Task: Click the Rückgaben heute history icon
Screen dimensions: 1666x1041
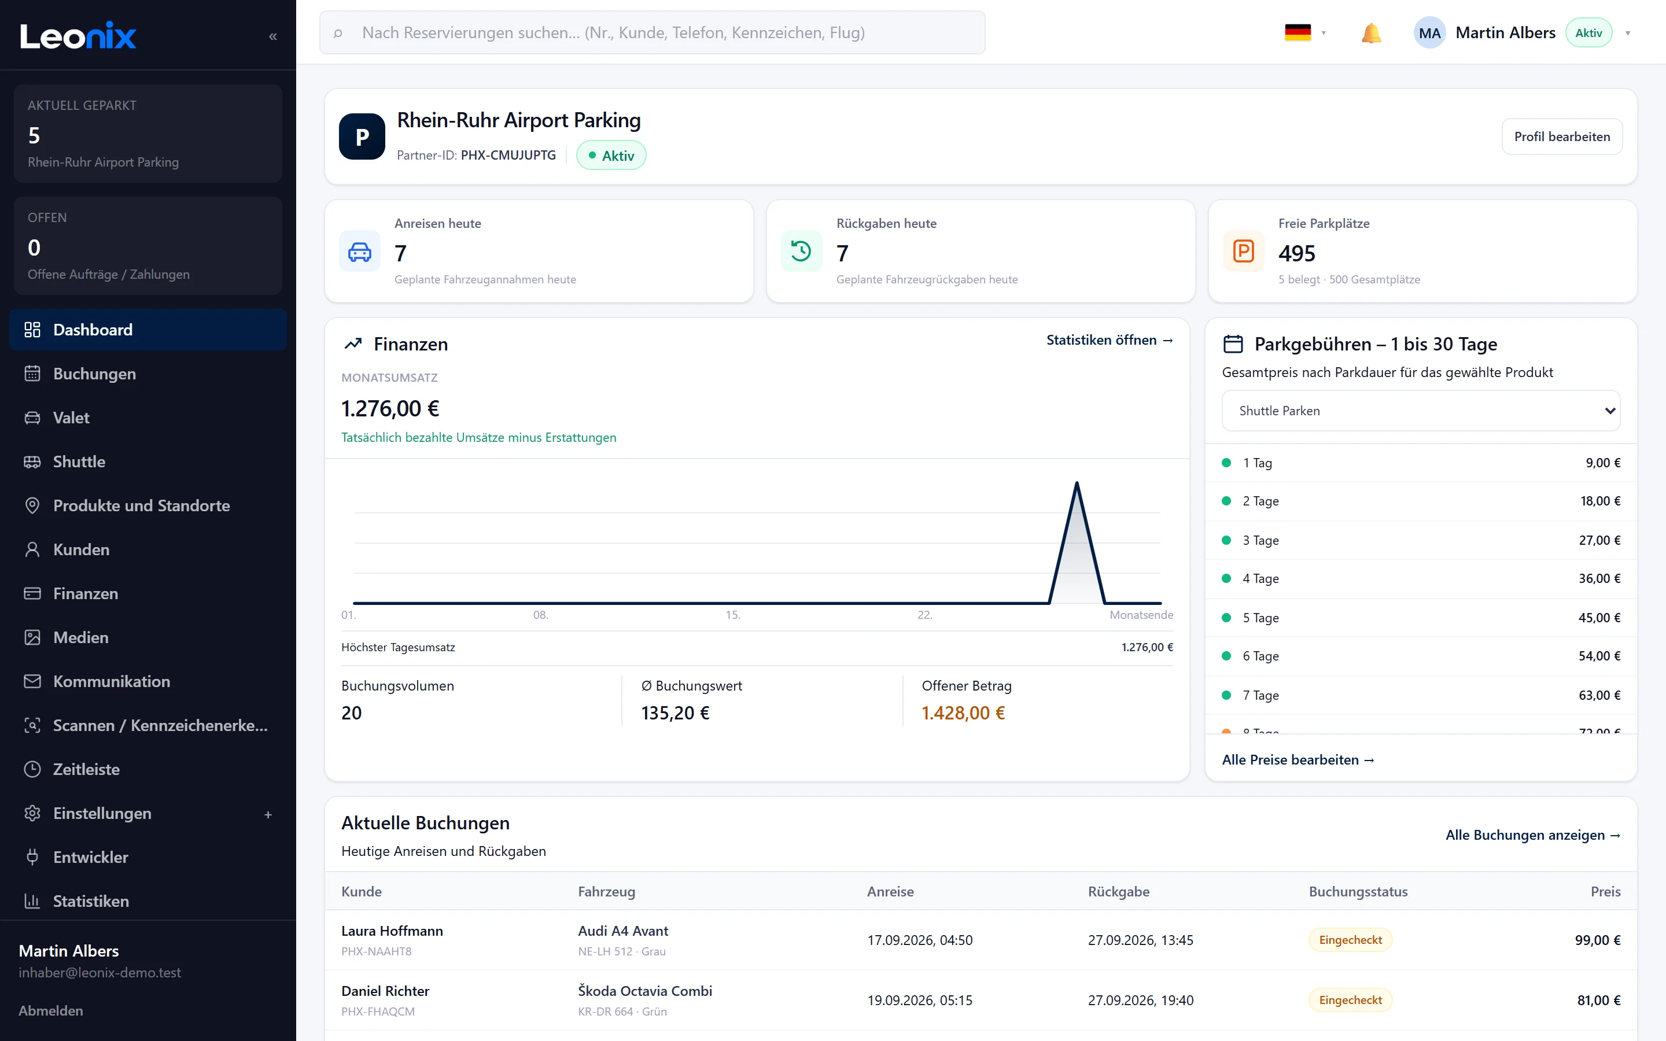Action: point(801,252)
